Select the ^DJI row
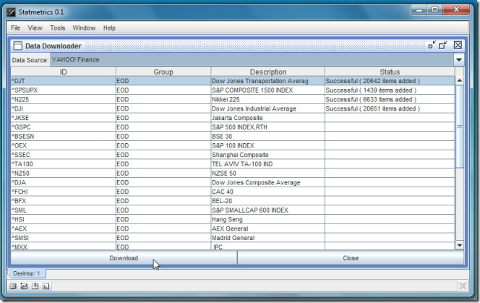480x303 pixels. (x=233, y=108)
